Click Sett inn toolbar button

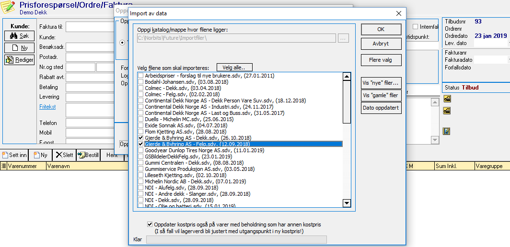(x=14, y=156)
